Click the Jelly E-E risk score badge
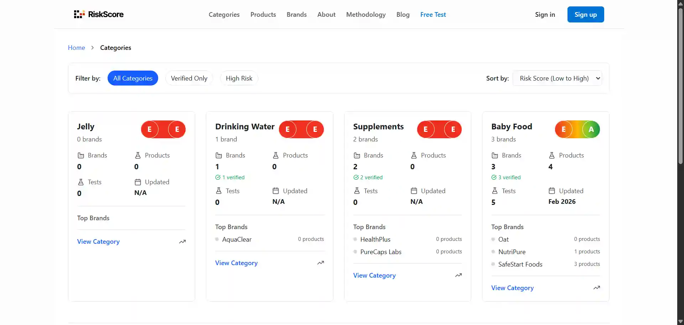Viewport: 684px width, 325px height. [x=164, y=129]
